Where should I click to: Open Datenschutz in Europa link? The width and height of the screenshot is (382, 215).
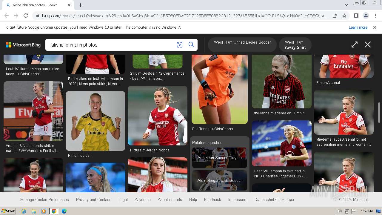[x=274, y=199]
